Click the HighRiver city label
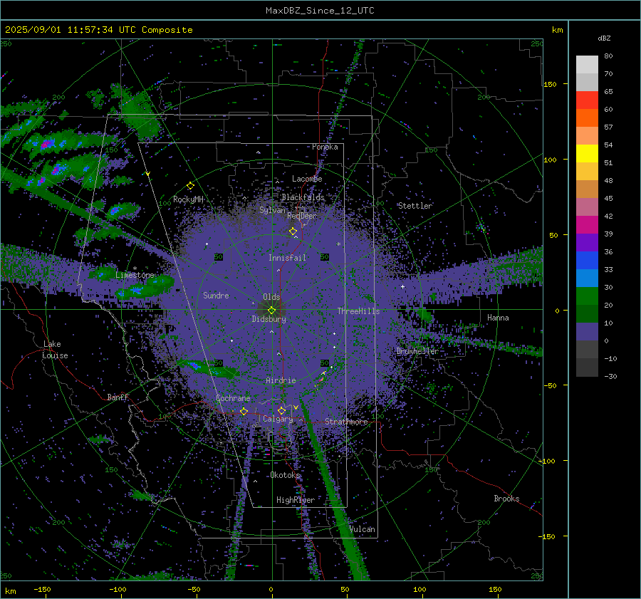This screenshot has width=641, height=599. [296, 500]
